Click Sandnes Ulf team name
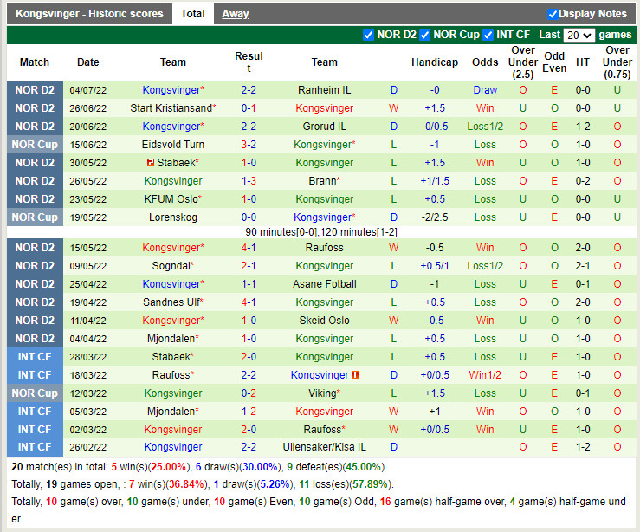Image resolution: width=640 pixels, height=532 pixels. point(172,302)
